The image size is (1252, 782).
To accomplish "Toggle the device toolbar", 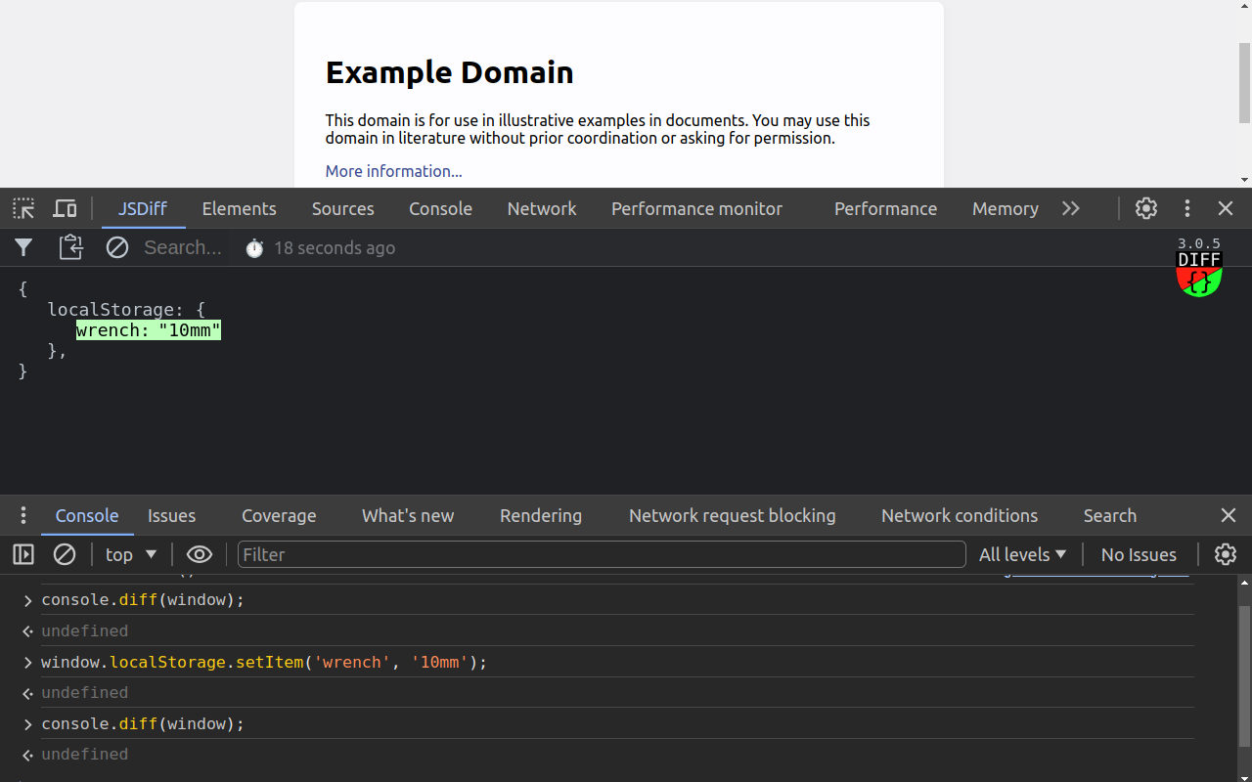I will point(65,208).
